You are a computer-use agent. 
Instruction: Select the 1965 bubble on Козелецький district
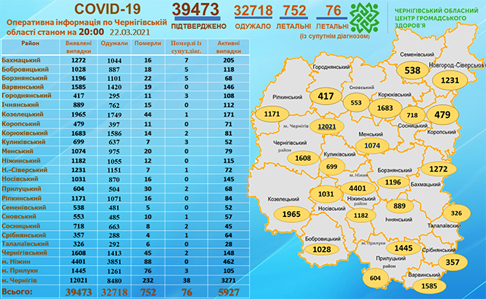292,214
